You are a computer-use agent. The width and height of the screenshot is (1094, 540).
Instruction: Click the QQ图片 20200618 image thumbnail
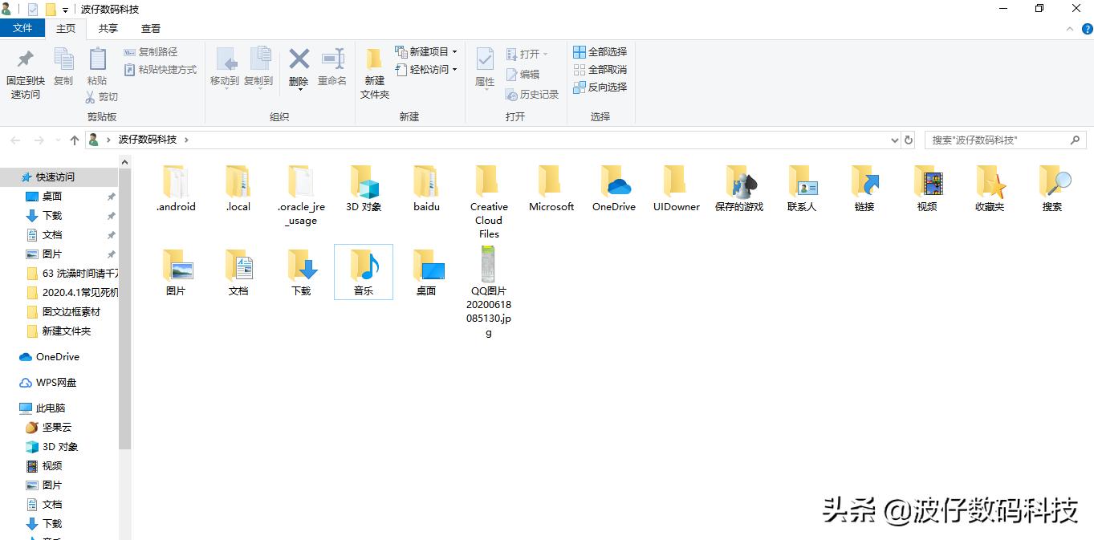pos(488,265)
